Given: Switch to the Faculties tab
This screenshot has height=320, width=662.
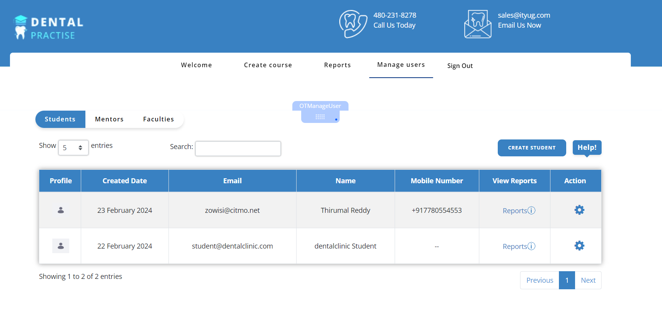Looking at the screenshot, I should (x=158, y=119).
